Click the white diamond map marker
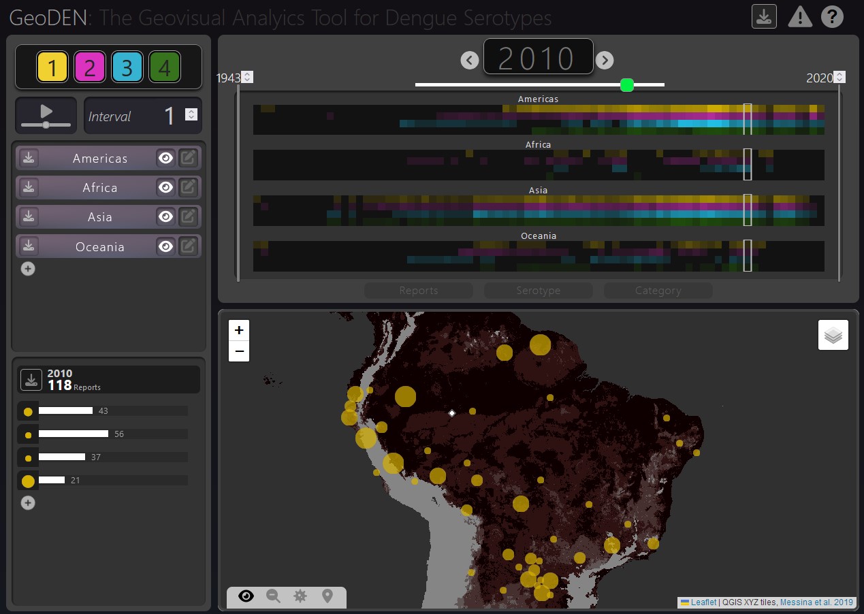The width and height of the screenshot is (864, 614). pos(451,413)
